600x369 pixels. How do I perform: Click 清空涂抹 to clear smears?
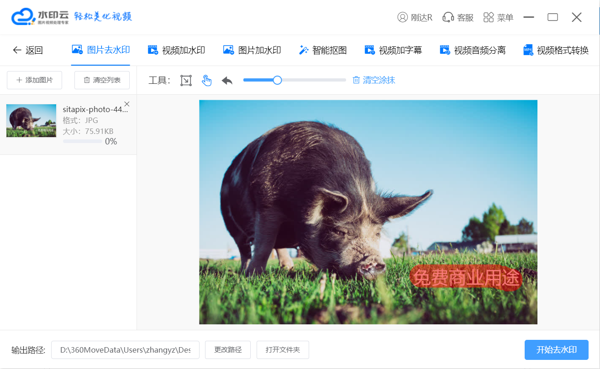374,81
